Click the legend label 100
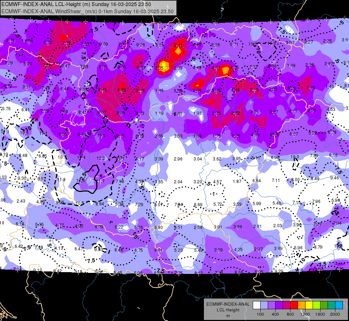Image resolution: width=349 pixels, height=321 pixels. [260, 314]
